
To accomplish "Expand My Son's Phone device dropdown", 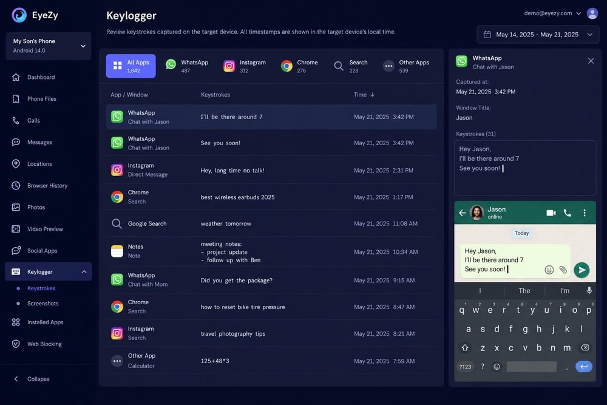I will click(49, 46).
